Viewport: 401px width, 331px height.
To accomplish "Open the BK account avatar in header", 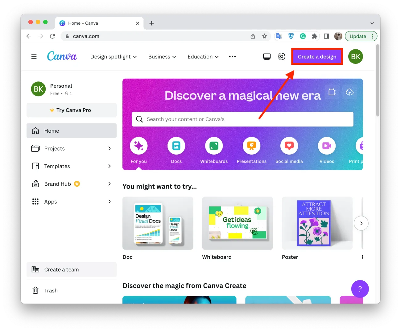I will coord(356,56).
